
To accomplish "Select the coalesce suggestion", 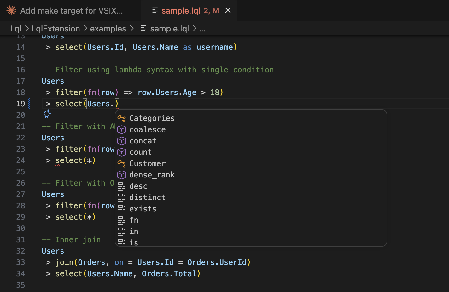I will pos(251,130).
